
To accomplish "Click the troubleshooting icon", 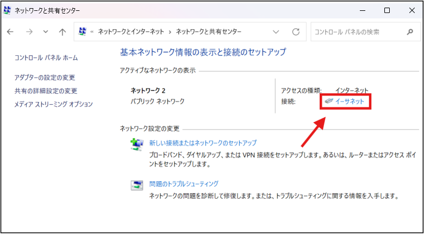I will 137,185.
